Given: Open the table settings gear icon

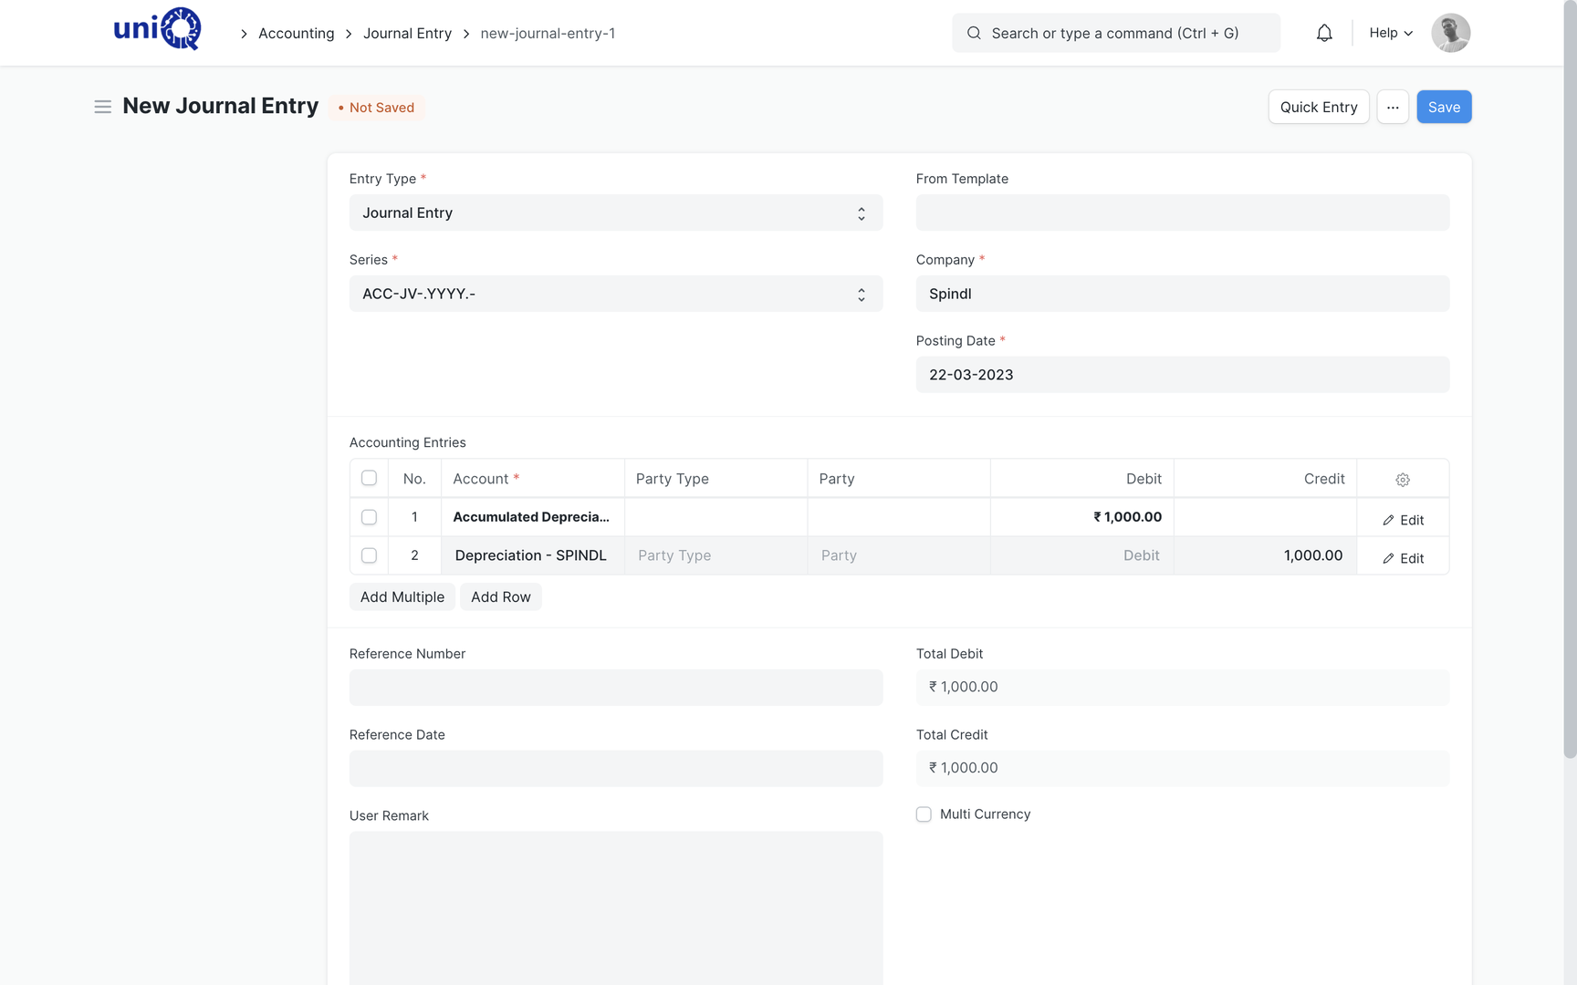Looking at the screenshot, I should (1403, 480).
